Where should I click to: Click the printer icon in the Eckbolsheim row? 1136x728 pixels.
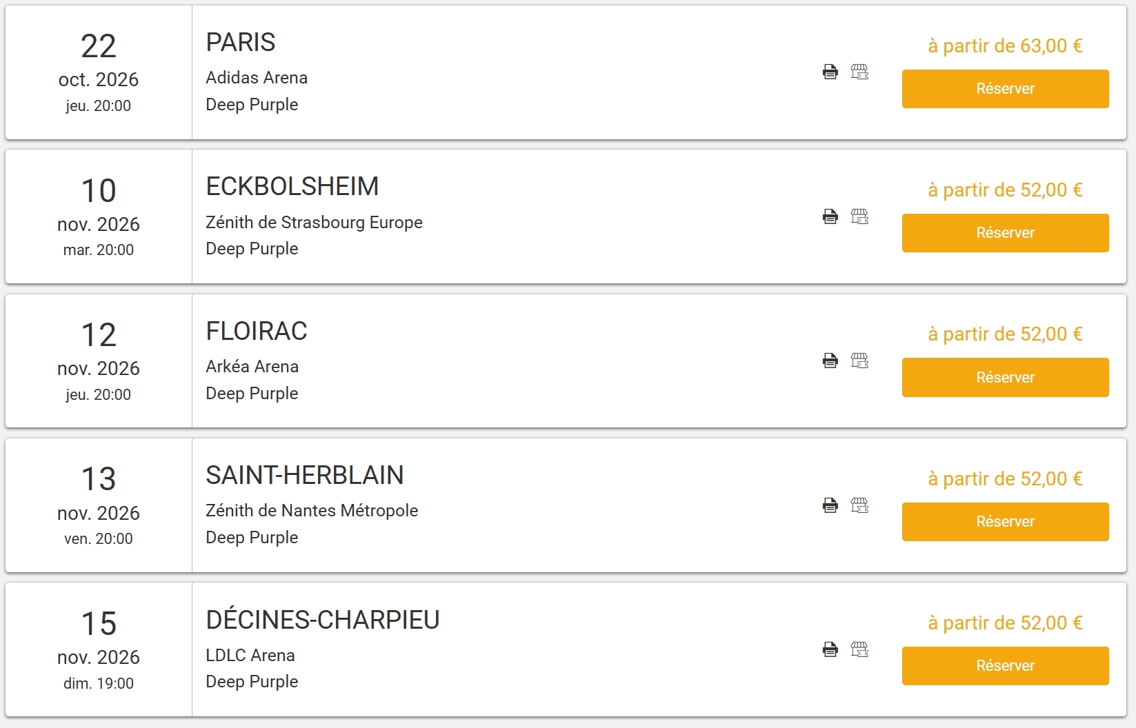[x=830, y=216]
